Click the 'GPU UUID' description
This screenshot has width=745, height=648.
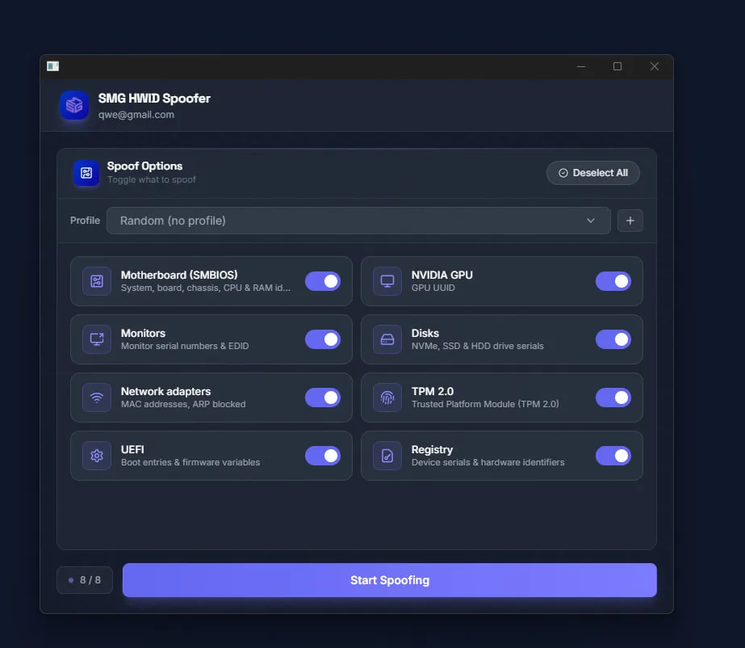[x=433, y=288]
